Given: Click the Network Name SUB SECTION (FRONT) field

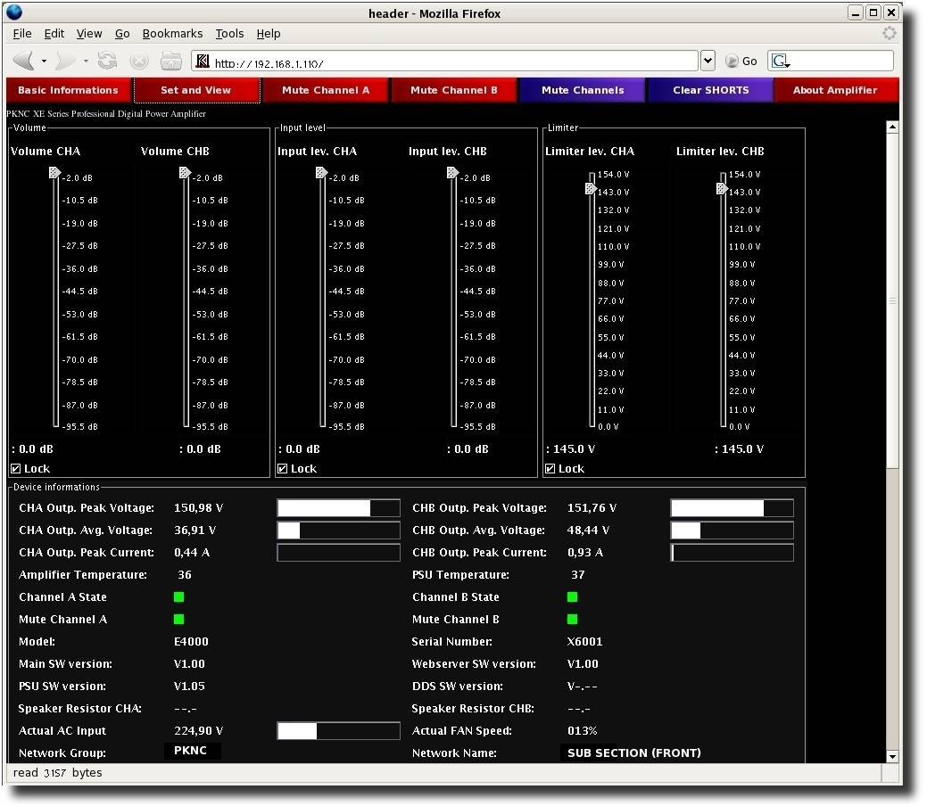Looking at the screenshot, I should pos(633,753).
